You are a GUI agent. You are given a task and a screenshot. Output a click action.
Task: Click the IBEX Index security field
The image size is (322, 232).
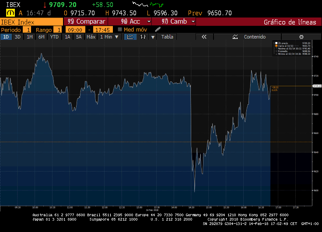(31, 22)
